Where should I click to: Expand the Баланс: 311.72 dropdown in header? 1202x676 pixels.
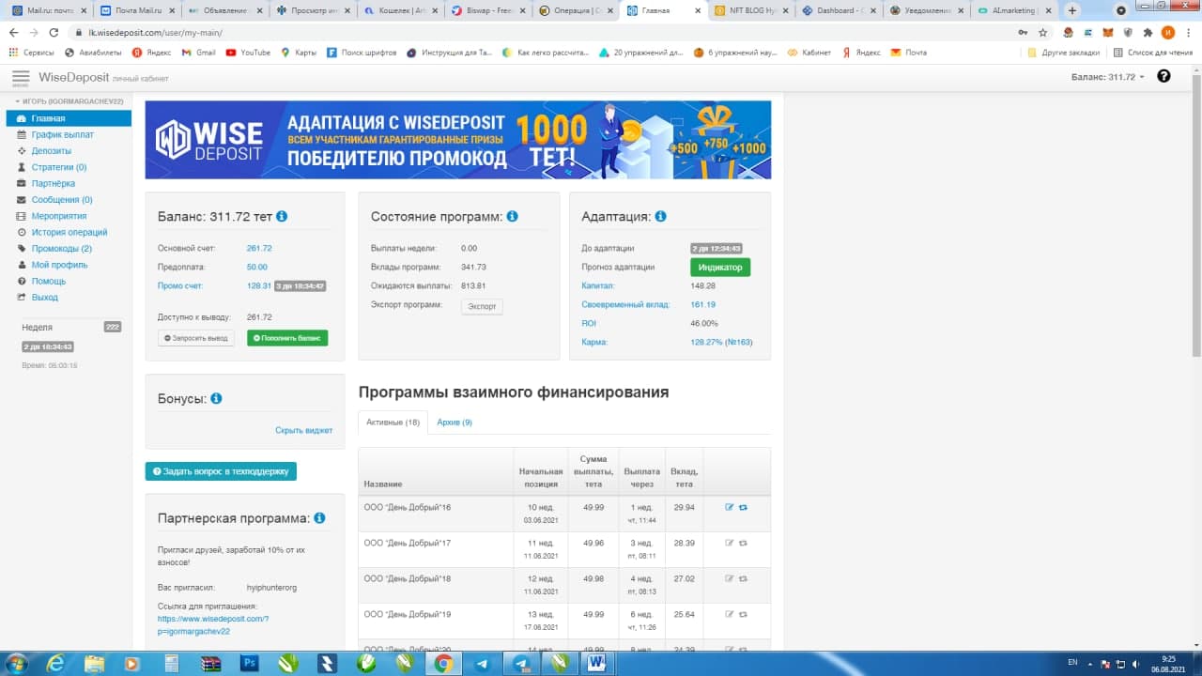click(1108, 77)
